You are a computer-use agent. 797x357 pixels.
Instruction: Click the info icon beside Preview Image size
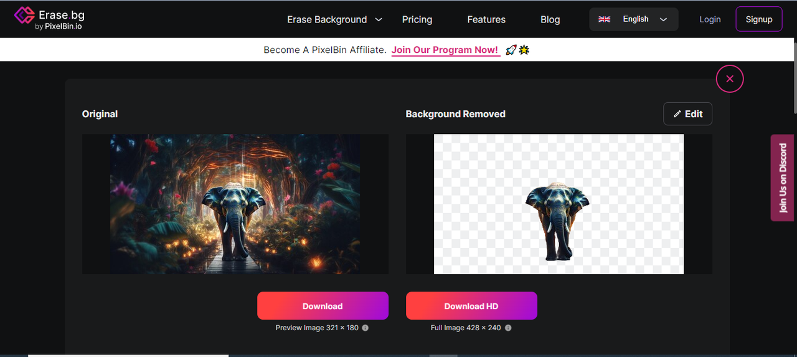click(x=365, y=328)
